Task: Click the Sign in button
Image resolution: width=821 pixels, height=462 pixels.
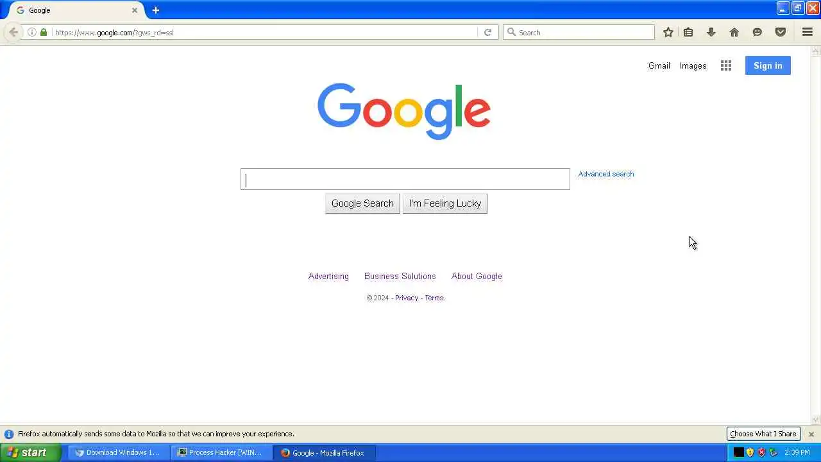Action: pyautogui.click(x=768, y=65)
